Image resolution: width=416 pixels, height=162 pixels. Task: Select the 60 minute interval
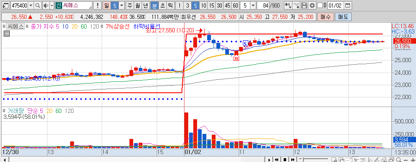pos(235,5)
